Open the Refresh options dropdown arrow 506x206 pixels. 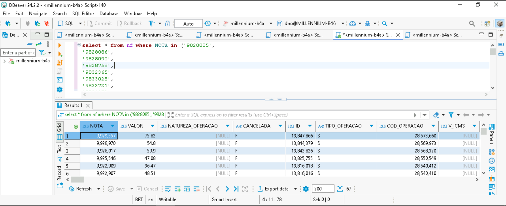point(99,189)
